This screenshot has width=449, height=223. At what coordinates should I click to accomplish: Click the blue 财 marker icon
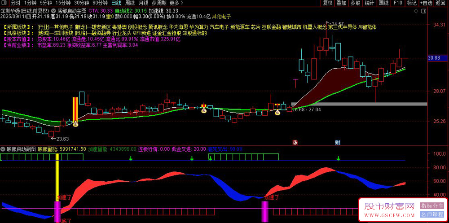coord(337,142)
